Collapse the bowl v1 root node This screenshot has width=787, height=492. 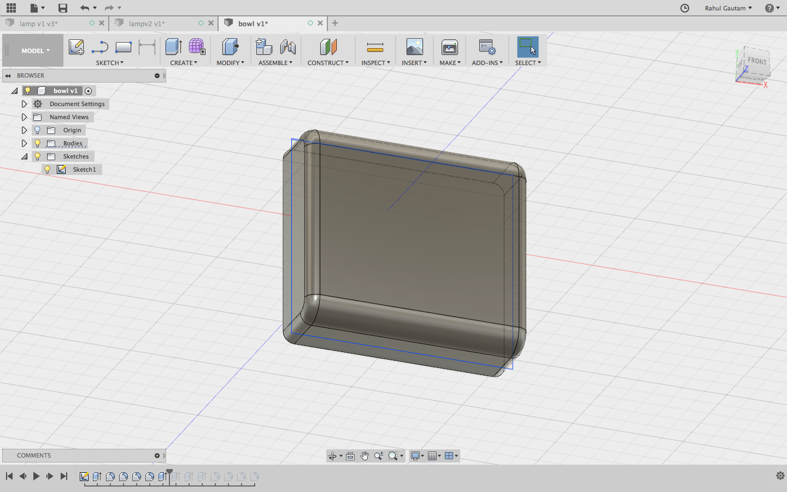[x=15, y=91]
